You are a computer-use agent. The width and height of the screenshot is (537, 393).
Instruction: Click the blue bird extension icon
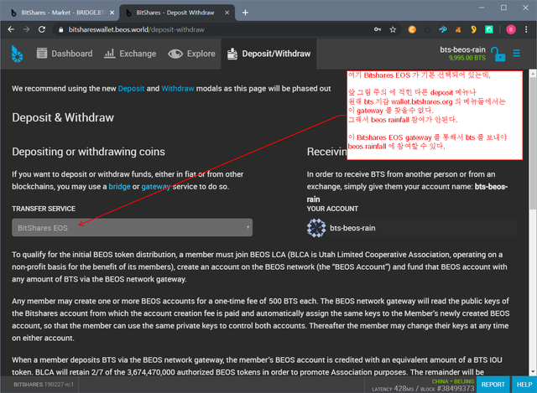pyautogui.click(x=443, y=30)
